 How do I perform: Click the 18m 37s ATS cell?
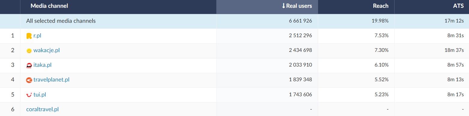click(x=454, y=50)
